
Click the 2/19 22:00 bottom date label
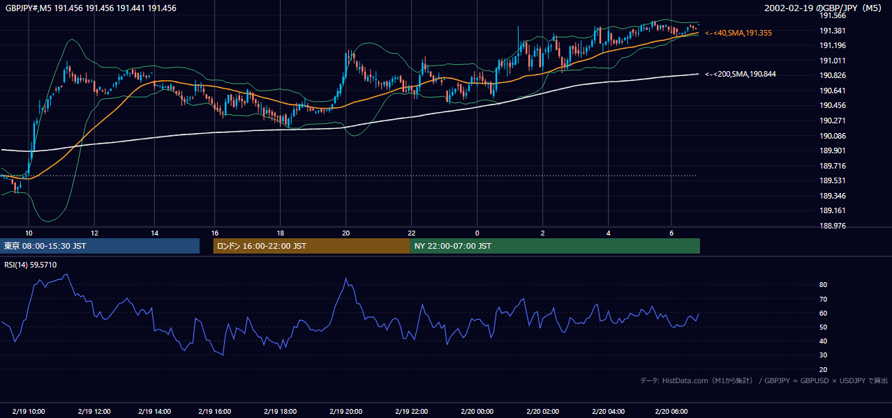[x=412, y=411]
